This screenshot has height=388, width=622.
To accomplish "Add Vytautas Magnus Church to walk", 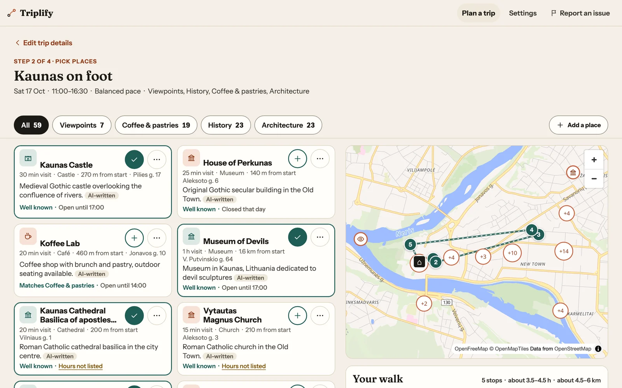I will pyautogui.click(x=297, y=315).
